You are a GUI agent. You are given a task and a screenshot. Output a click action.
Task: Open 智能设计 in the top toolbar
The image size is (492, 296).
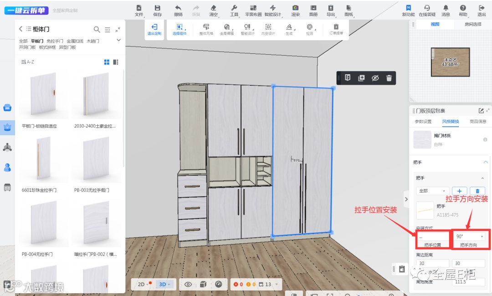click(272, 10)
